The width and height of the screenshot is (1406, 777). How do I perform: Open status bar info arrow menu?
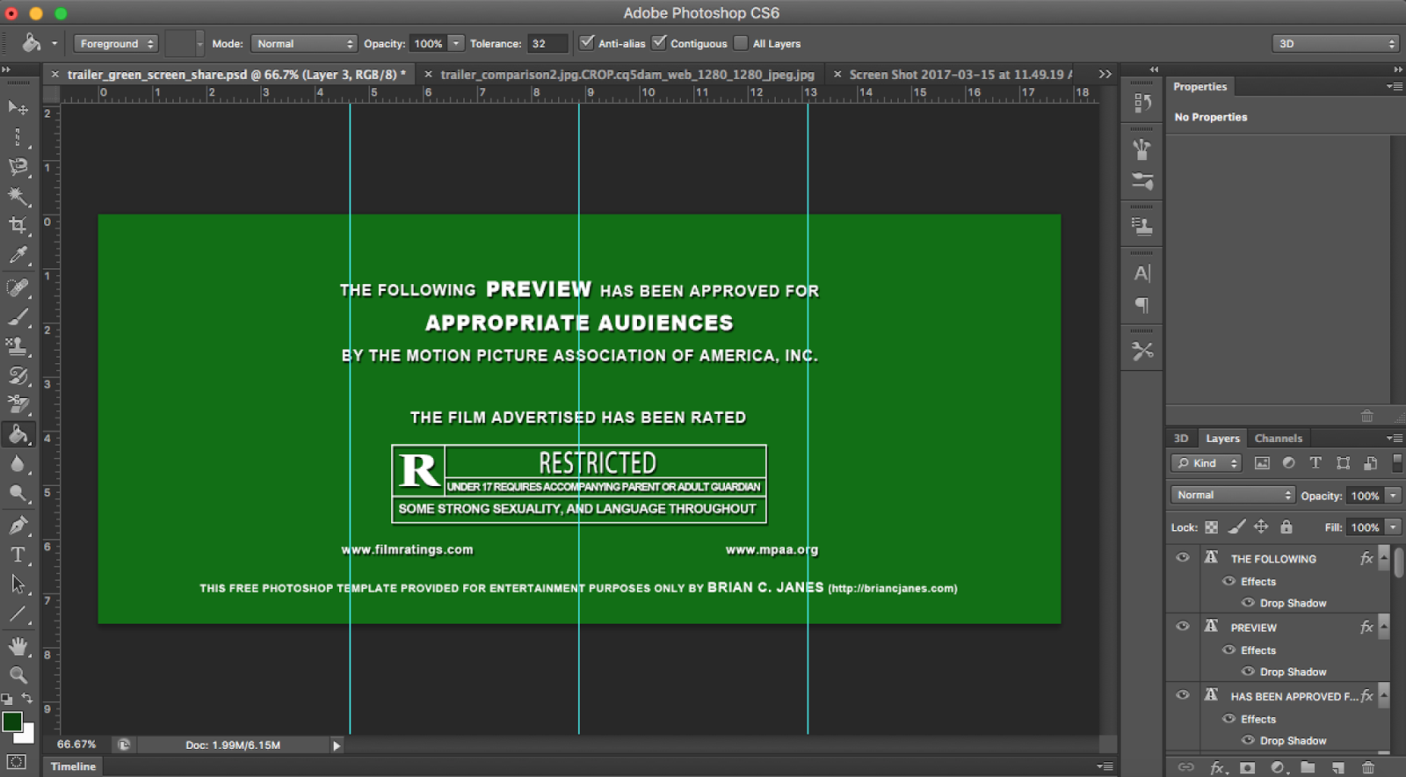337,745
